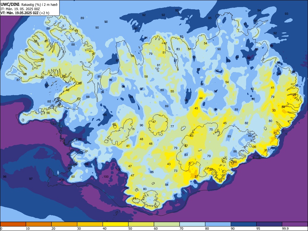
Task: Click the humidity value 36 on the map
Action: pyautogui.click(x=254, y=147)
